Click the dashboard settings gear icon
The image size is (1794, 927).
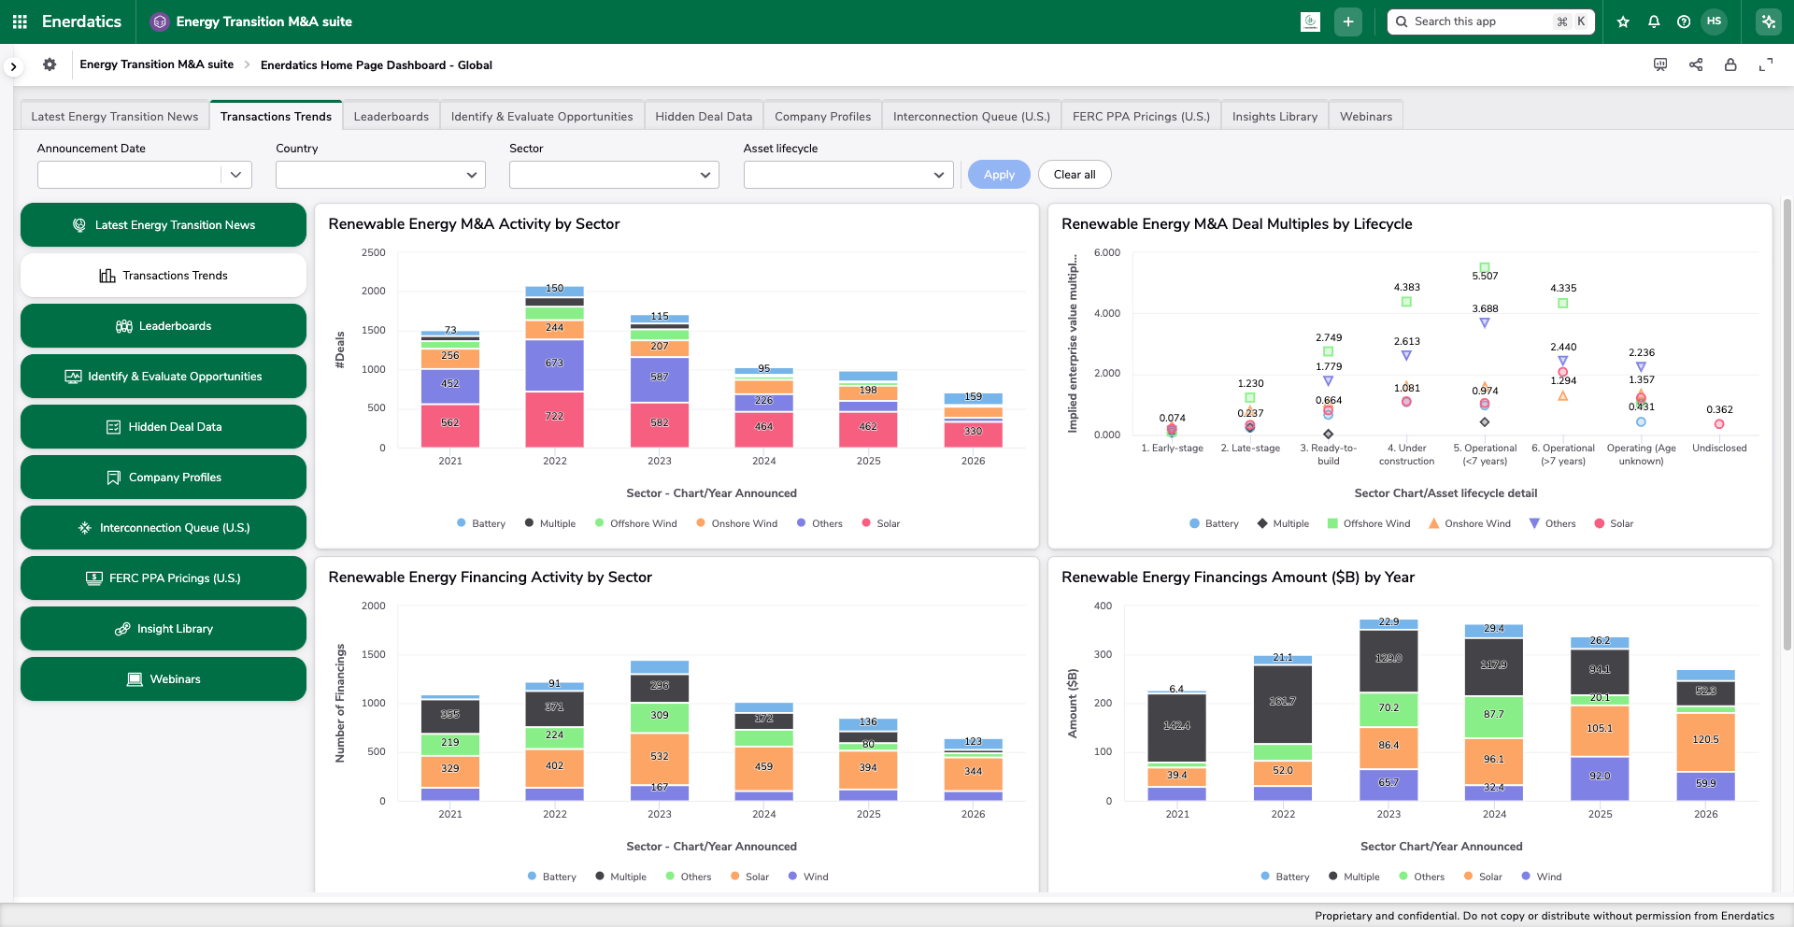[50, 64]
